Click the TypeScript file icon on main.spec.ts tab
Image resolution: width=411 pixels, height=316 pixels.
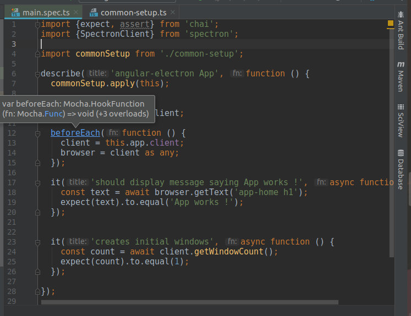[15, 12]
